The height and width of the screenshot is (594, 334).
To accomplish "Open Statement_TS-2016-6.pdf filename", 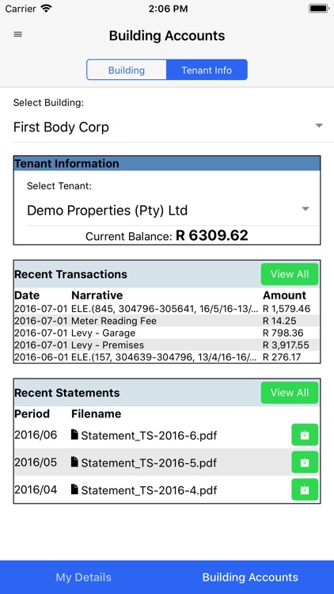I will (x=149, y=436).
